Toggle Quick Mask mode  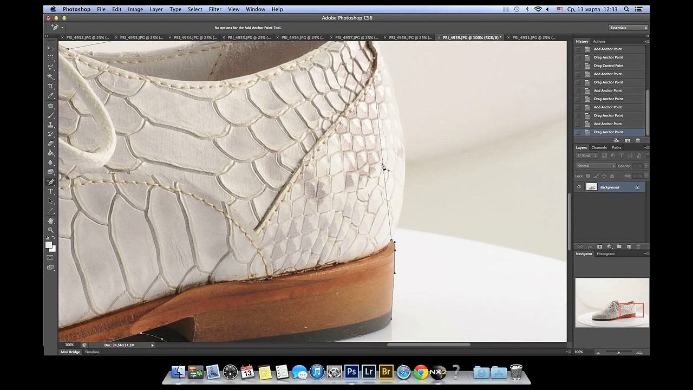(51, 258)
